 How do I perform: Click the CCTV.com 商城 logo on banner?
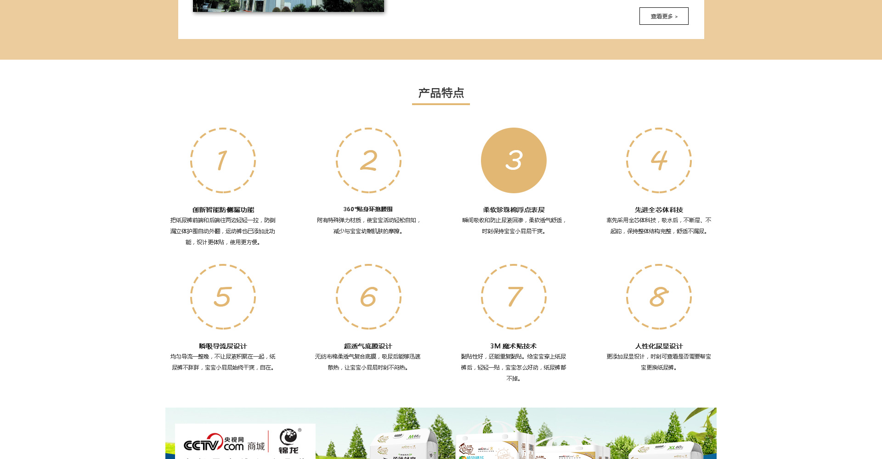tap(224, 444)
